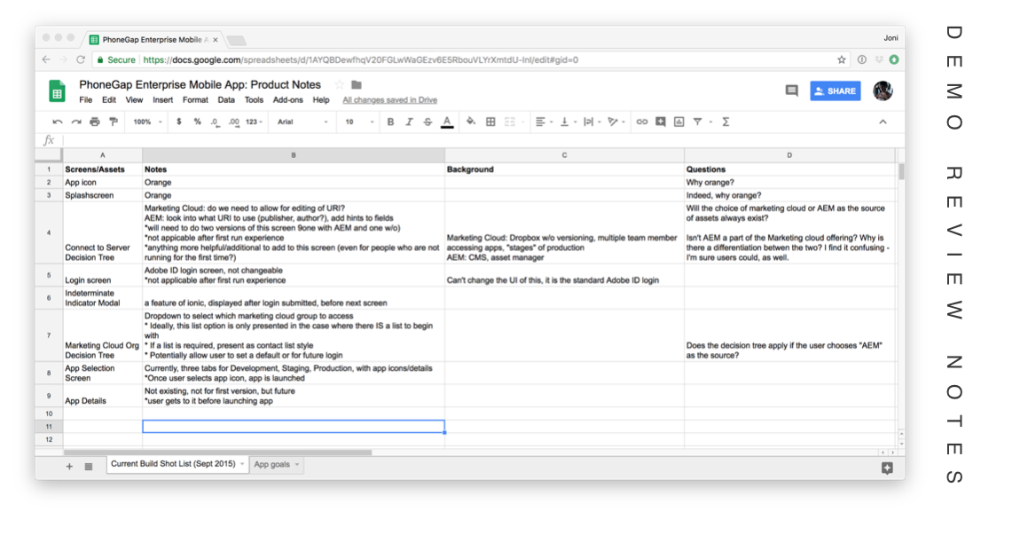Screen dimensions: 1020x543
Task: Insert a comment from toolbar
Action: (x=660, y=122)
